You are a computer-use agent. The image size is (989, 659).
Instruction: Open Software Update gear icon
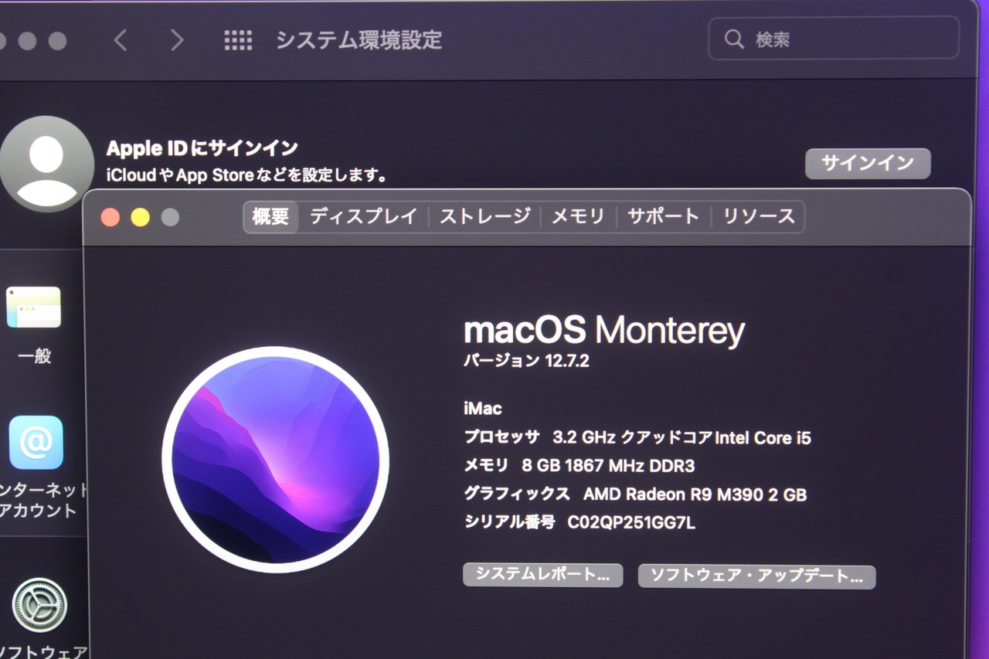[x=39, y=605]
